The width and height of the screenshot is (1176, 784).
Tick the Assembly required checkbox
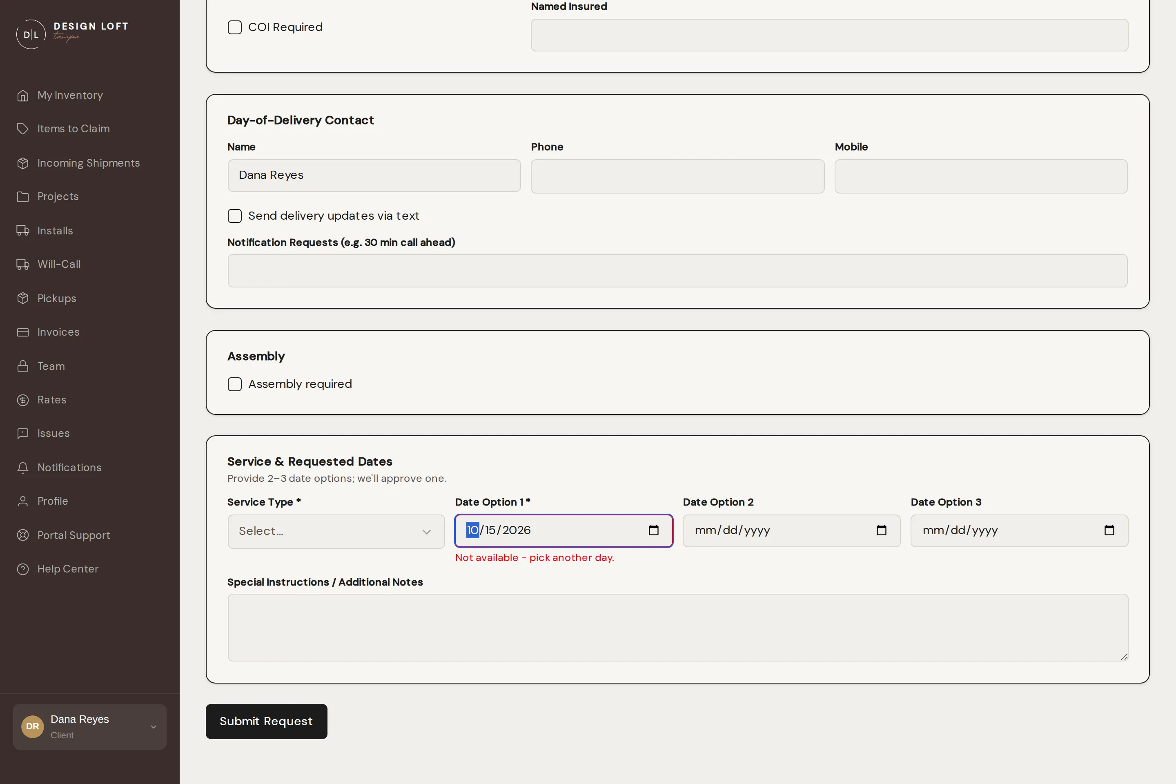(234, 384)
